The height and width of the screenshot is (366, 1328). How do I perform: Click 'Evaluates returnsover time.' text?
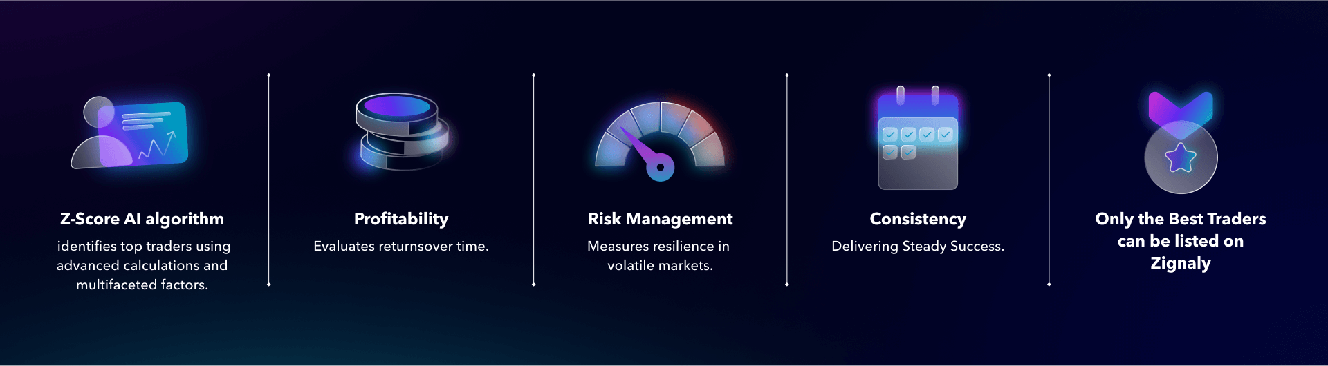(401, 246)
